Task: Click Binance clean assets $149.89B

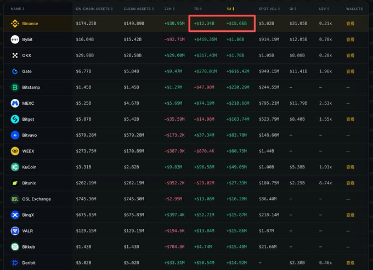Action: pyautogui.click(x=134, y=24)
